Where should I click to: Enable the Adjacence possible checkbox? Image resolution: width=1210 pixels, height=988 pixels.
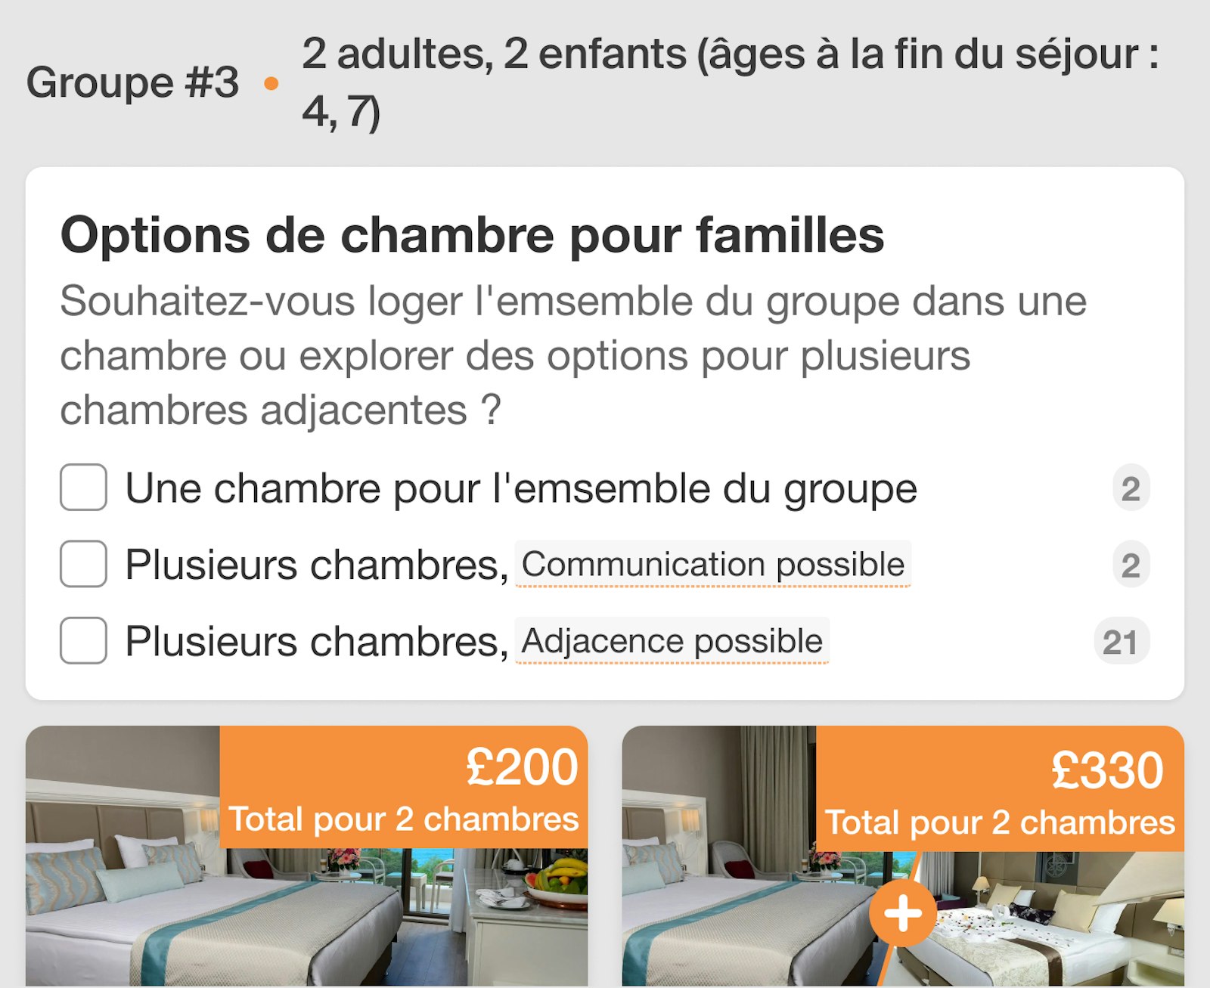(83, 641)
